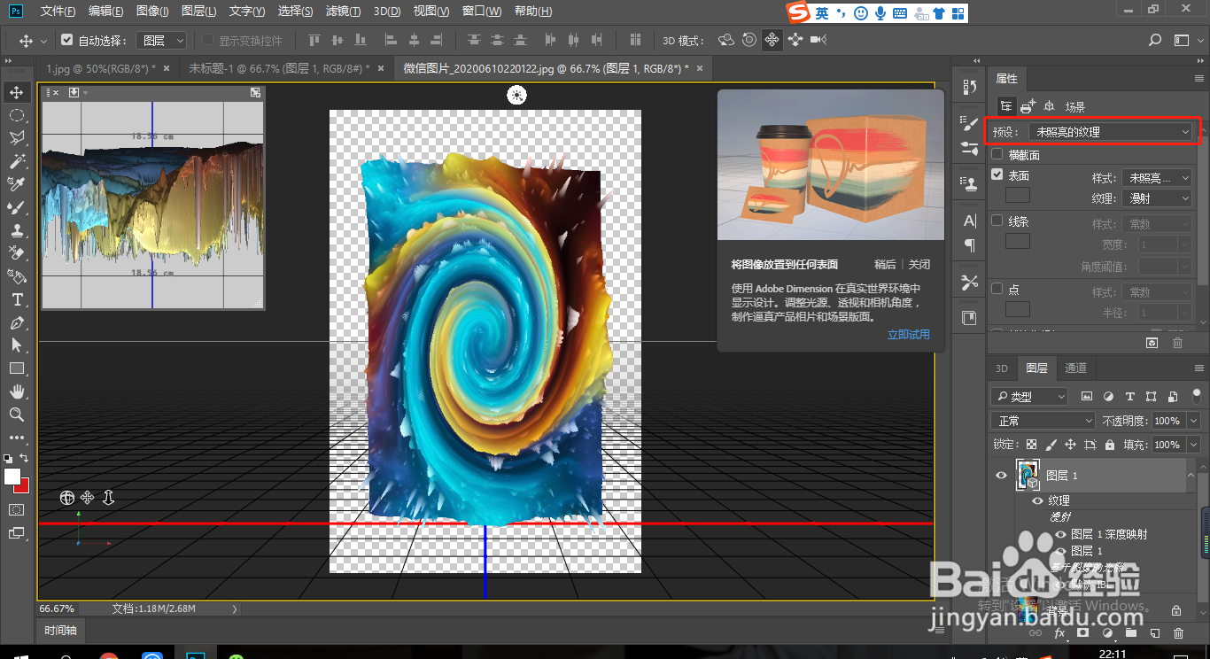The height and width of the screenshot is (659, 1210).
Task: Click the 立即试用 link
Action: pyautogui.click(x=908, y=335)
